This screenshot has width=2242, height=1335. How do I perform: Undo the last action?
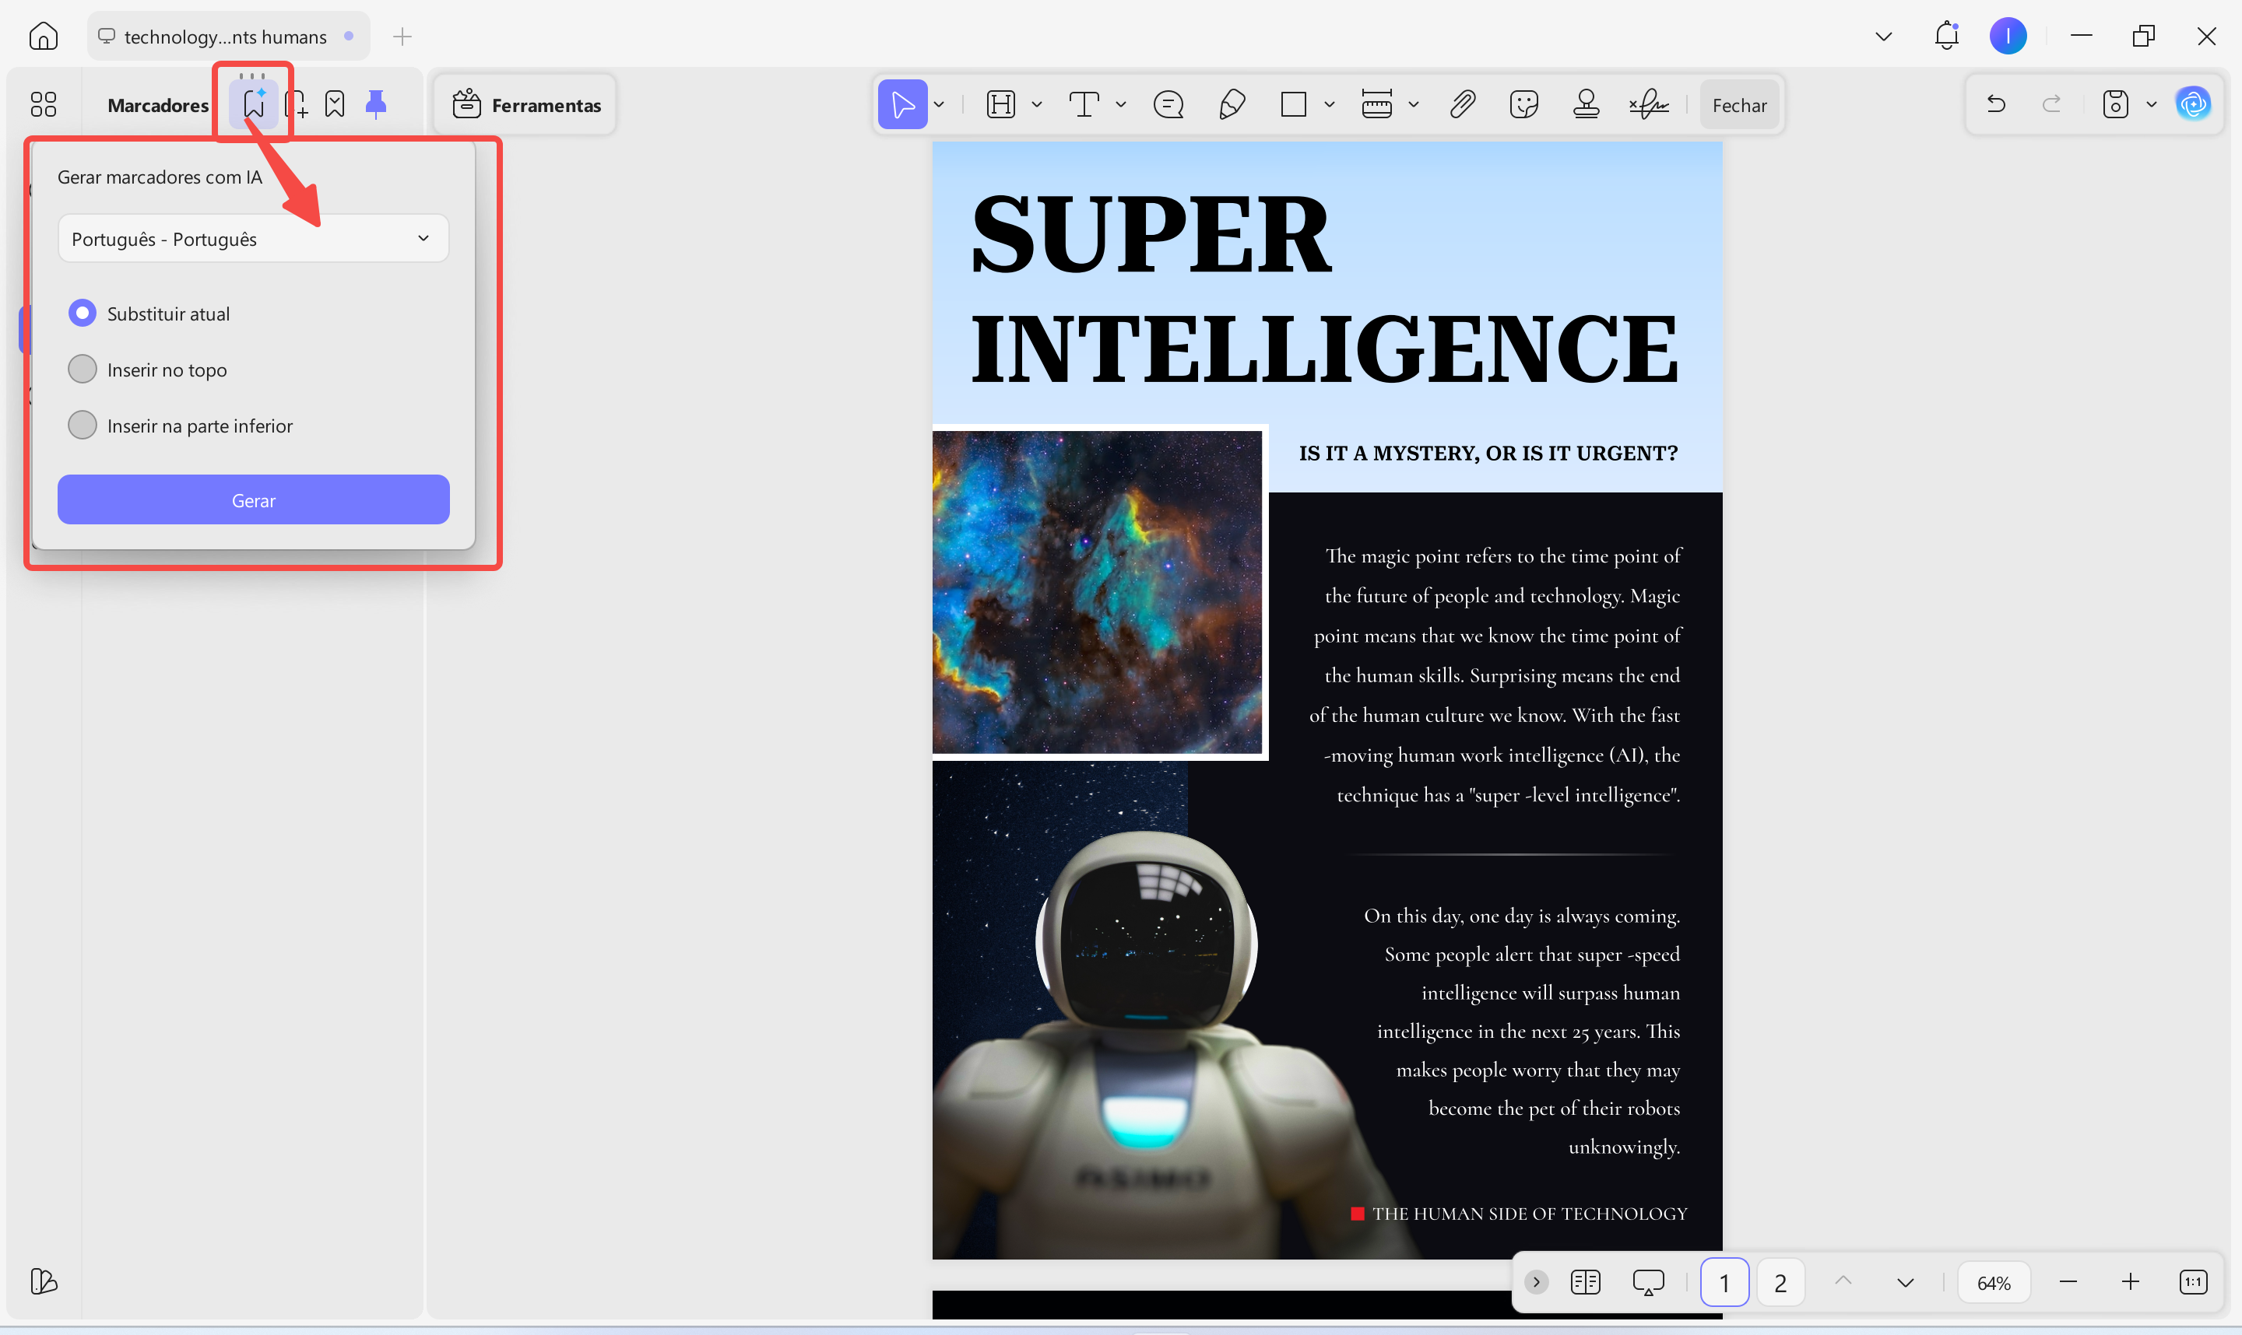pyautogui.click(x=1995, y=104)
